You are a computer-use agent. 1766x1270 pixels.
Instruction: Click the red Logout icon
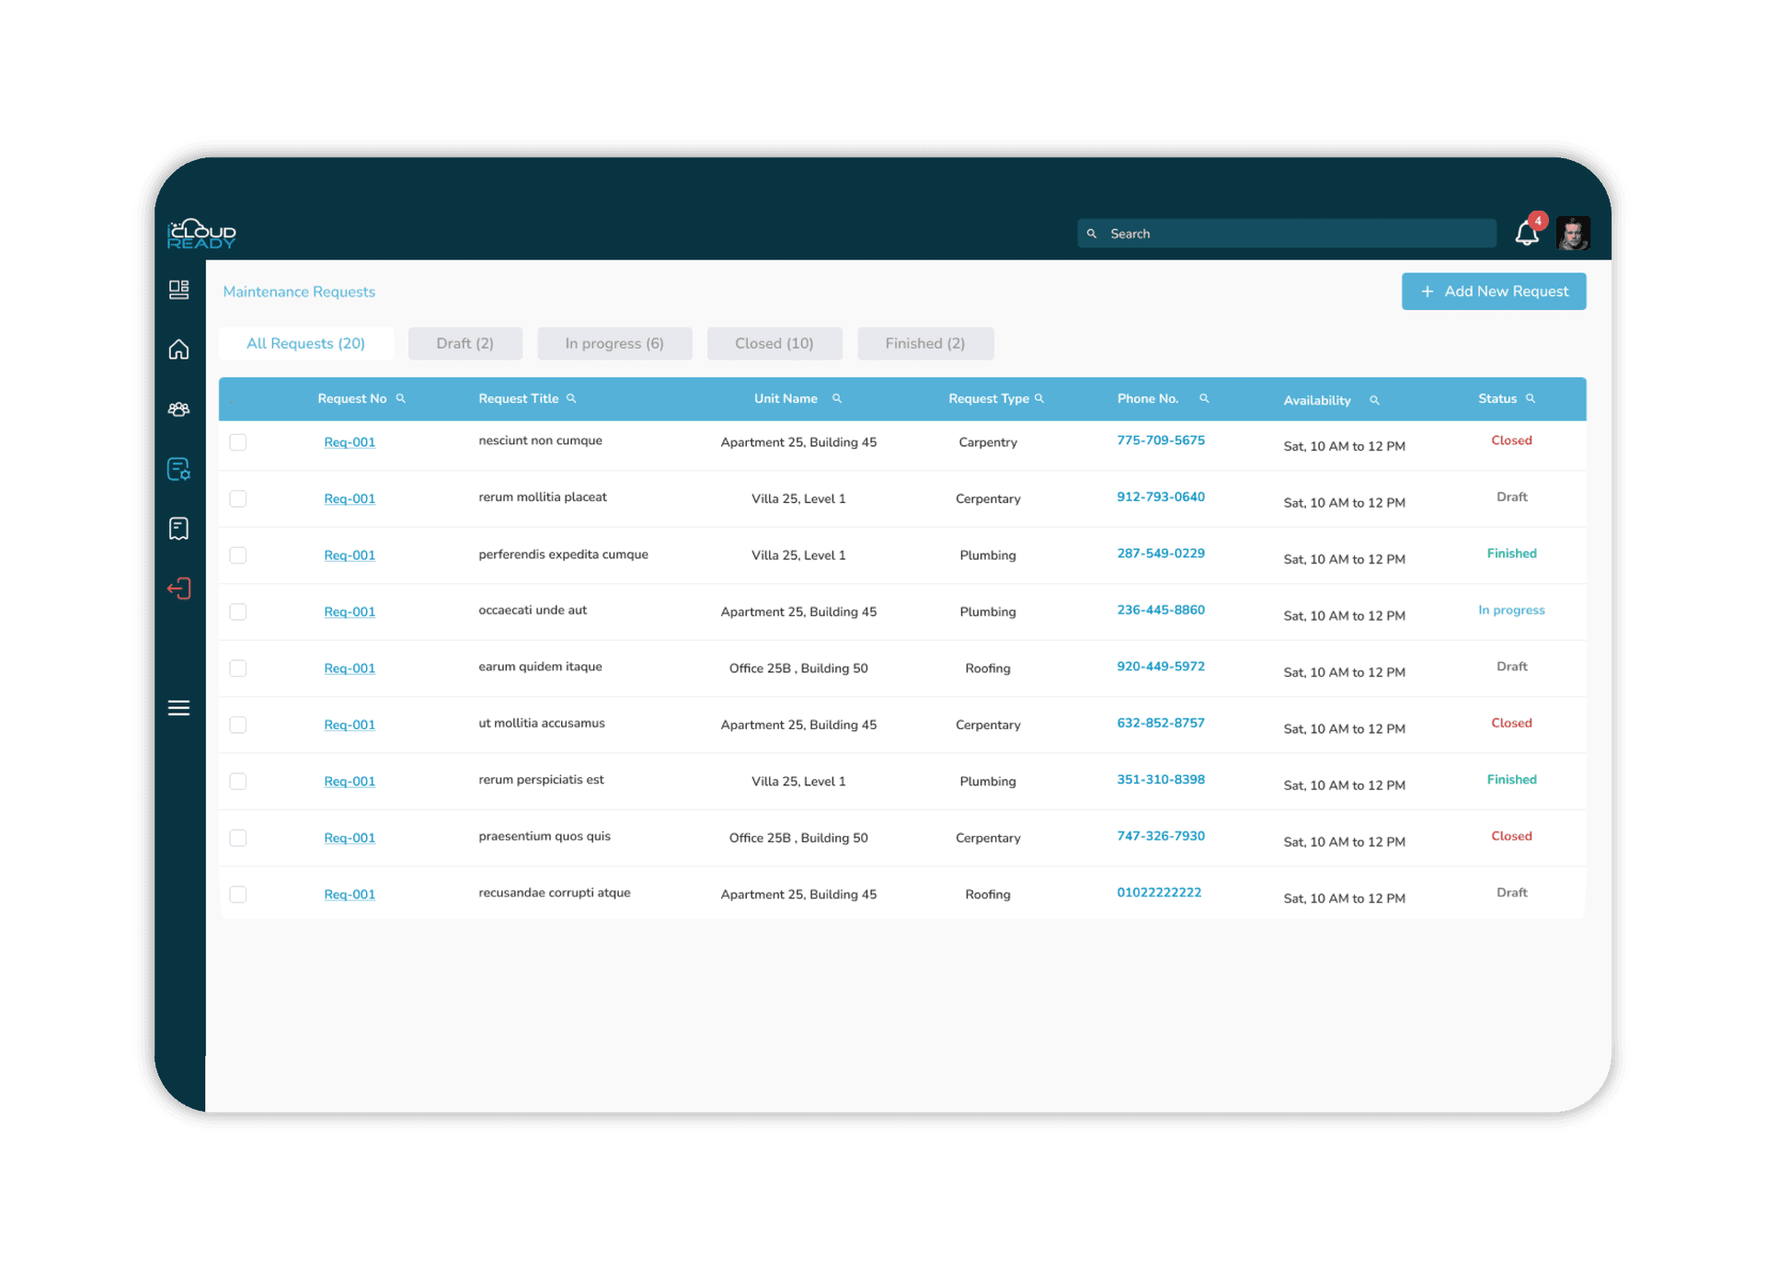[178, 588]
